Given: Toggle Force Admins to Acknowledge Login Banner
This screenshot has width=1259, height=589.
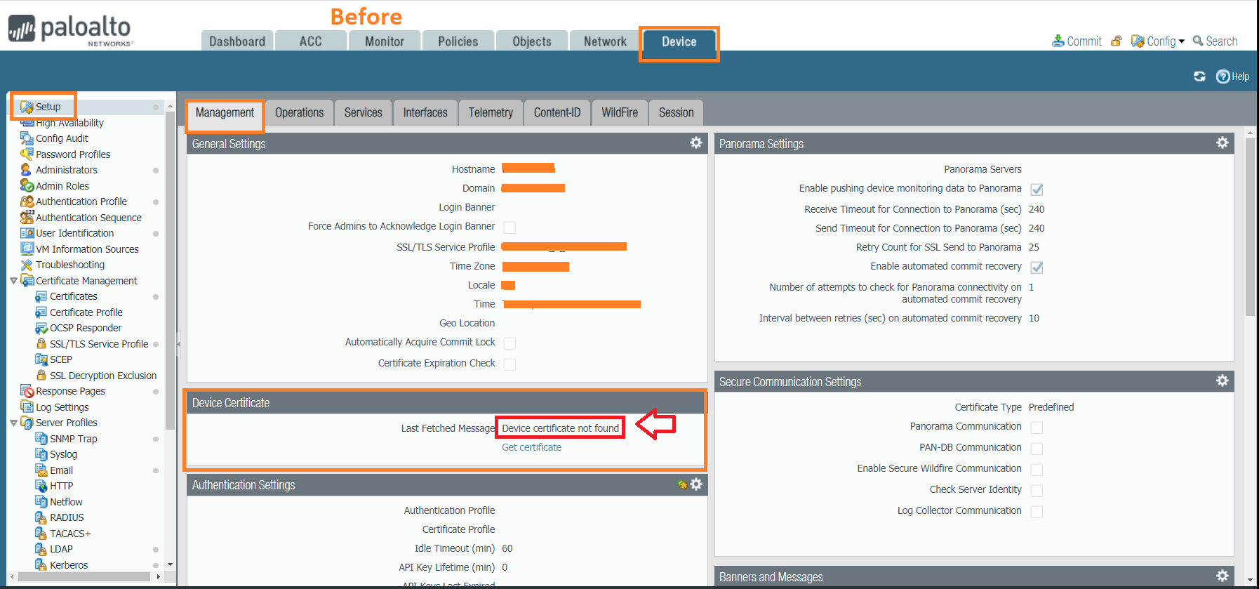Looking at the screenshot, I should pyautogui.click(x=509, y=227).
